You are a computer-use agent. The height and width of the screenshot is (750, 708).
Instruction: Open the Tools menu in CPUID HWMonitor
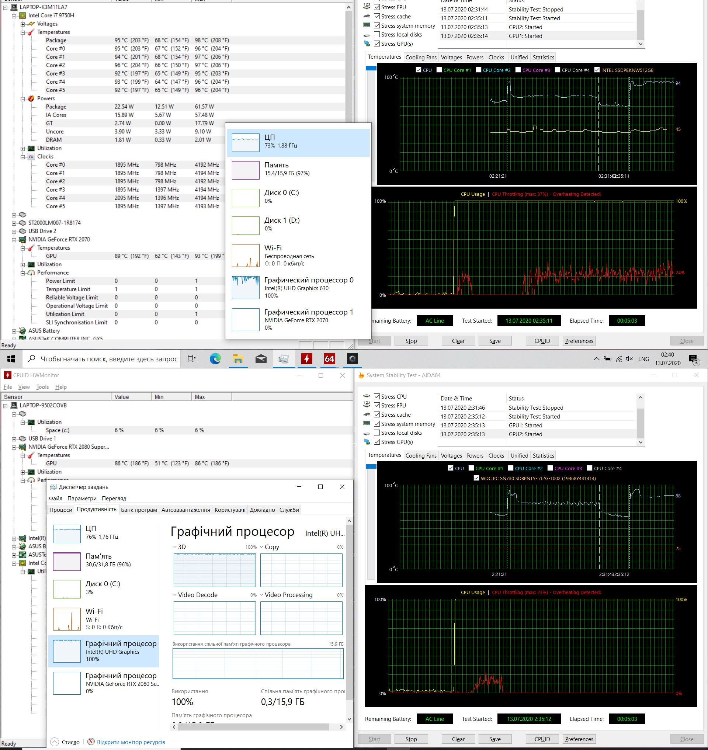pyautogui.click(x=42, y=387)
